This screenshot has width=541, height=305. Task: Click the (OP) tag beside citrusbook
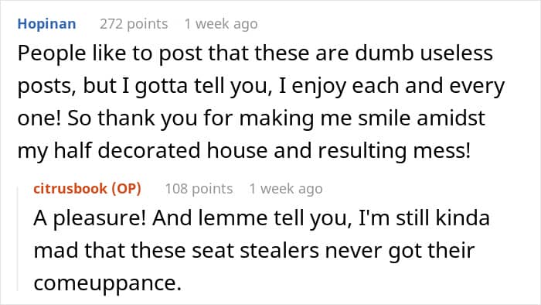(126, 189)
